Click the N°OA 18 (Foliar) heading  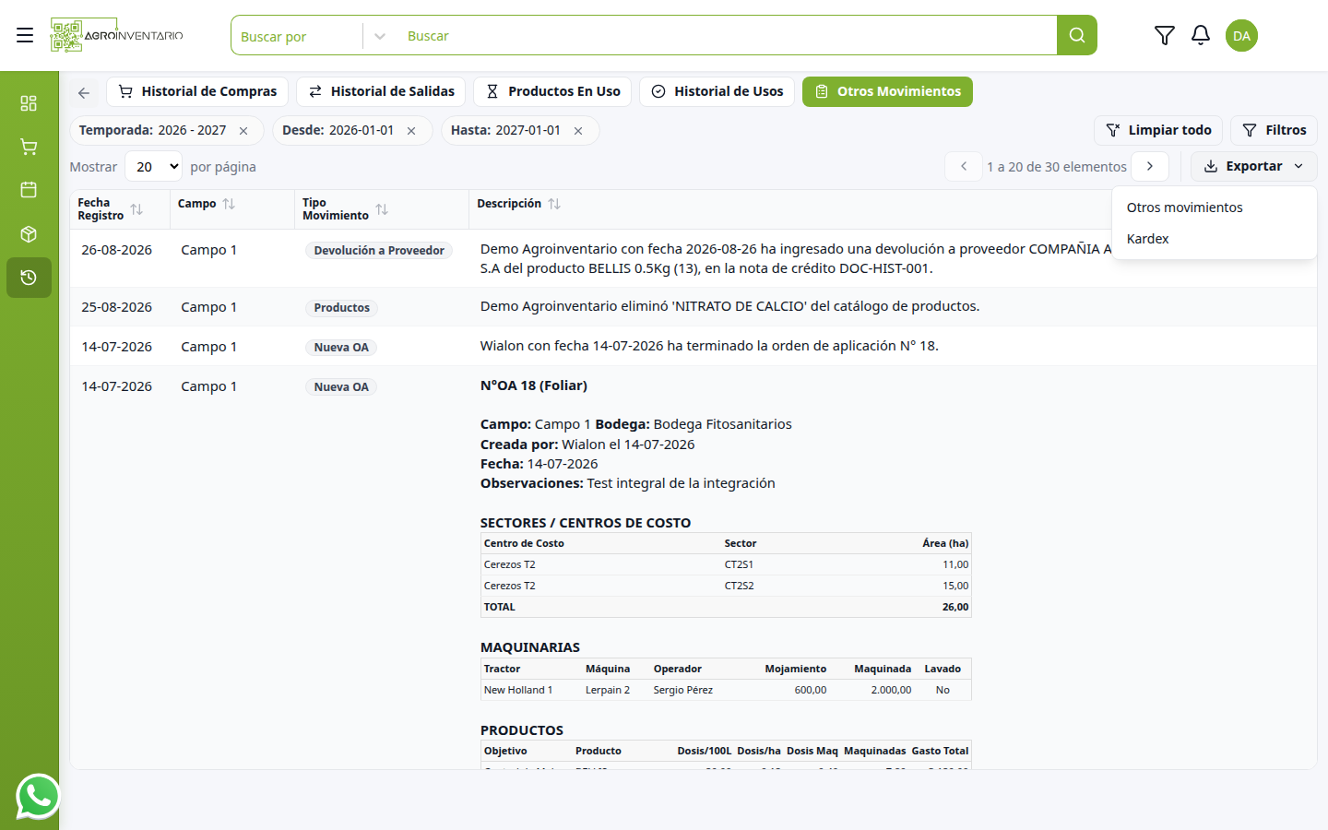tap(534, 385)
